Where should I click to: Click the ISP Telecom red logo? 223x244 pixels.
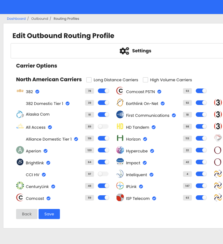click(120, 198)
